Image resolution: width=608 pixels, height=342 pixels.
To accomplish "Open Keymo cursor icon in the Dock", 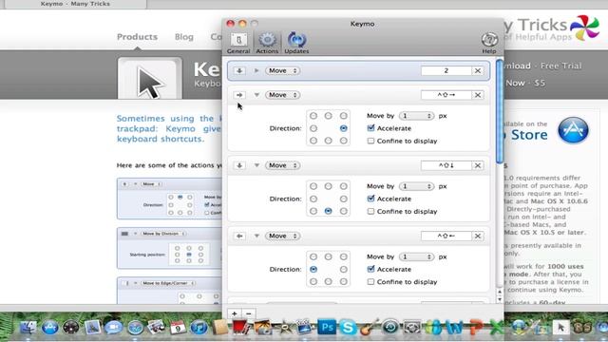I will click(x=560, y=328).
